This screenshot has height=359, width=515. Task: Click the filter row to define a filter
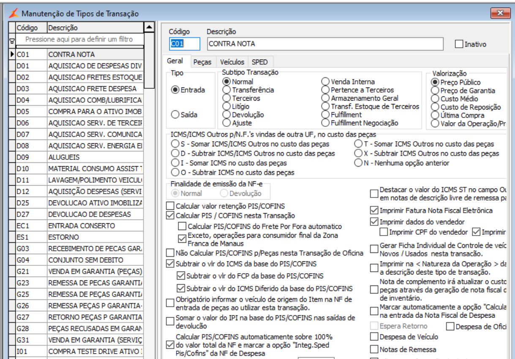tap(79, 39)
